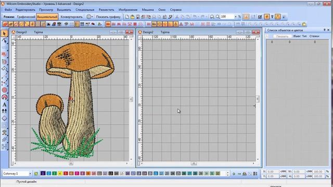This screenshot has height=187, width=333.
Task: Open the Изображение menu
Action: click(x=128, y=10)
